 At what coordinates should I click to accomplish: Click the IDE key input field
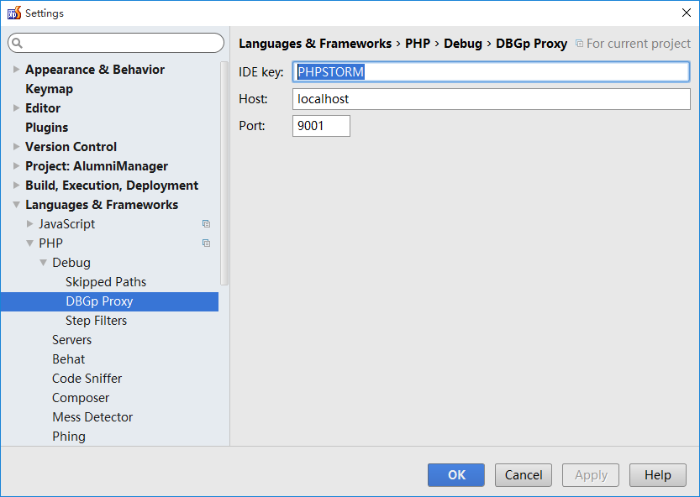(491, 72)
